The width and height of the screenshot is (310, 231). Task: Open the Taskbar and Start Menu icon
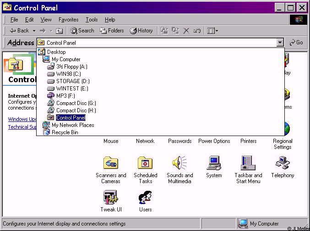tap(248, 163)
